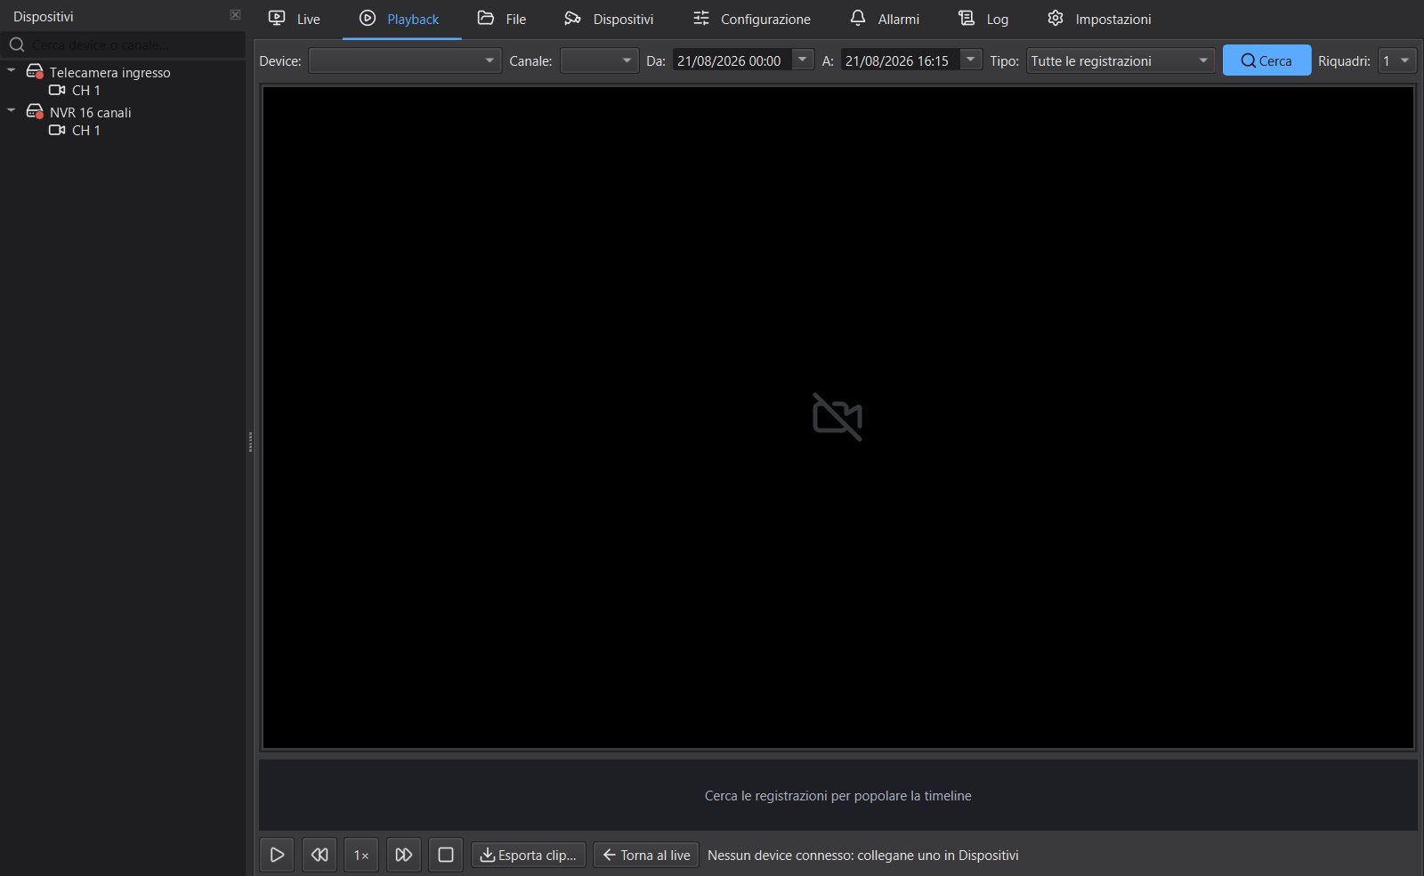Click the play button
This screenshot has width=1424, height=876.
pyautogui.click(x=277, y=855)
